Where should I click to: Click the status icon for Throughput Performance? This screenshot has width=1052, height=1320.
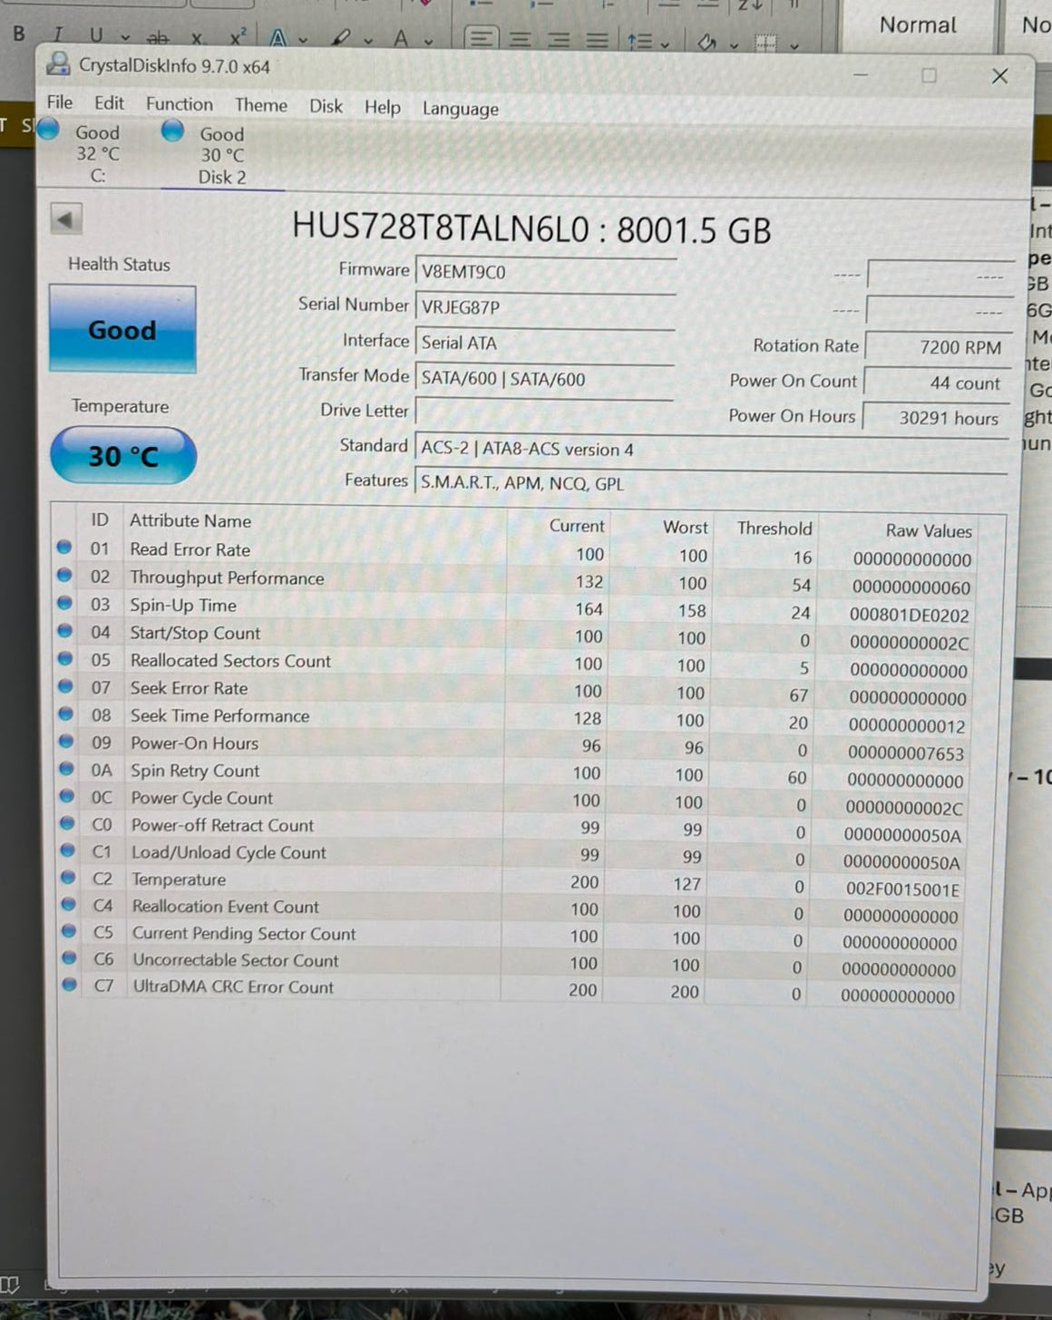coord(64,575)
